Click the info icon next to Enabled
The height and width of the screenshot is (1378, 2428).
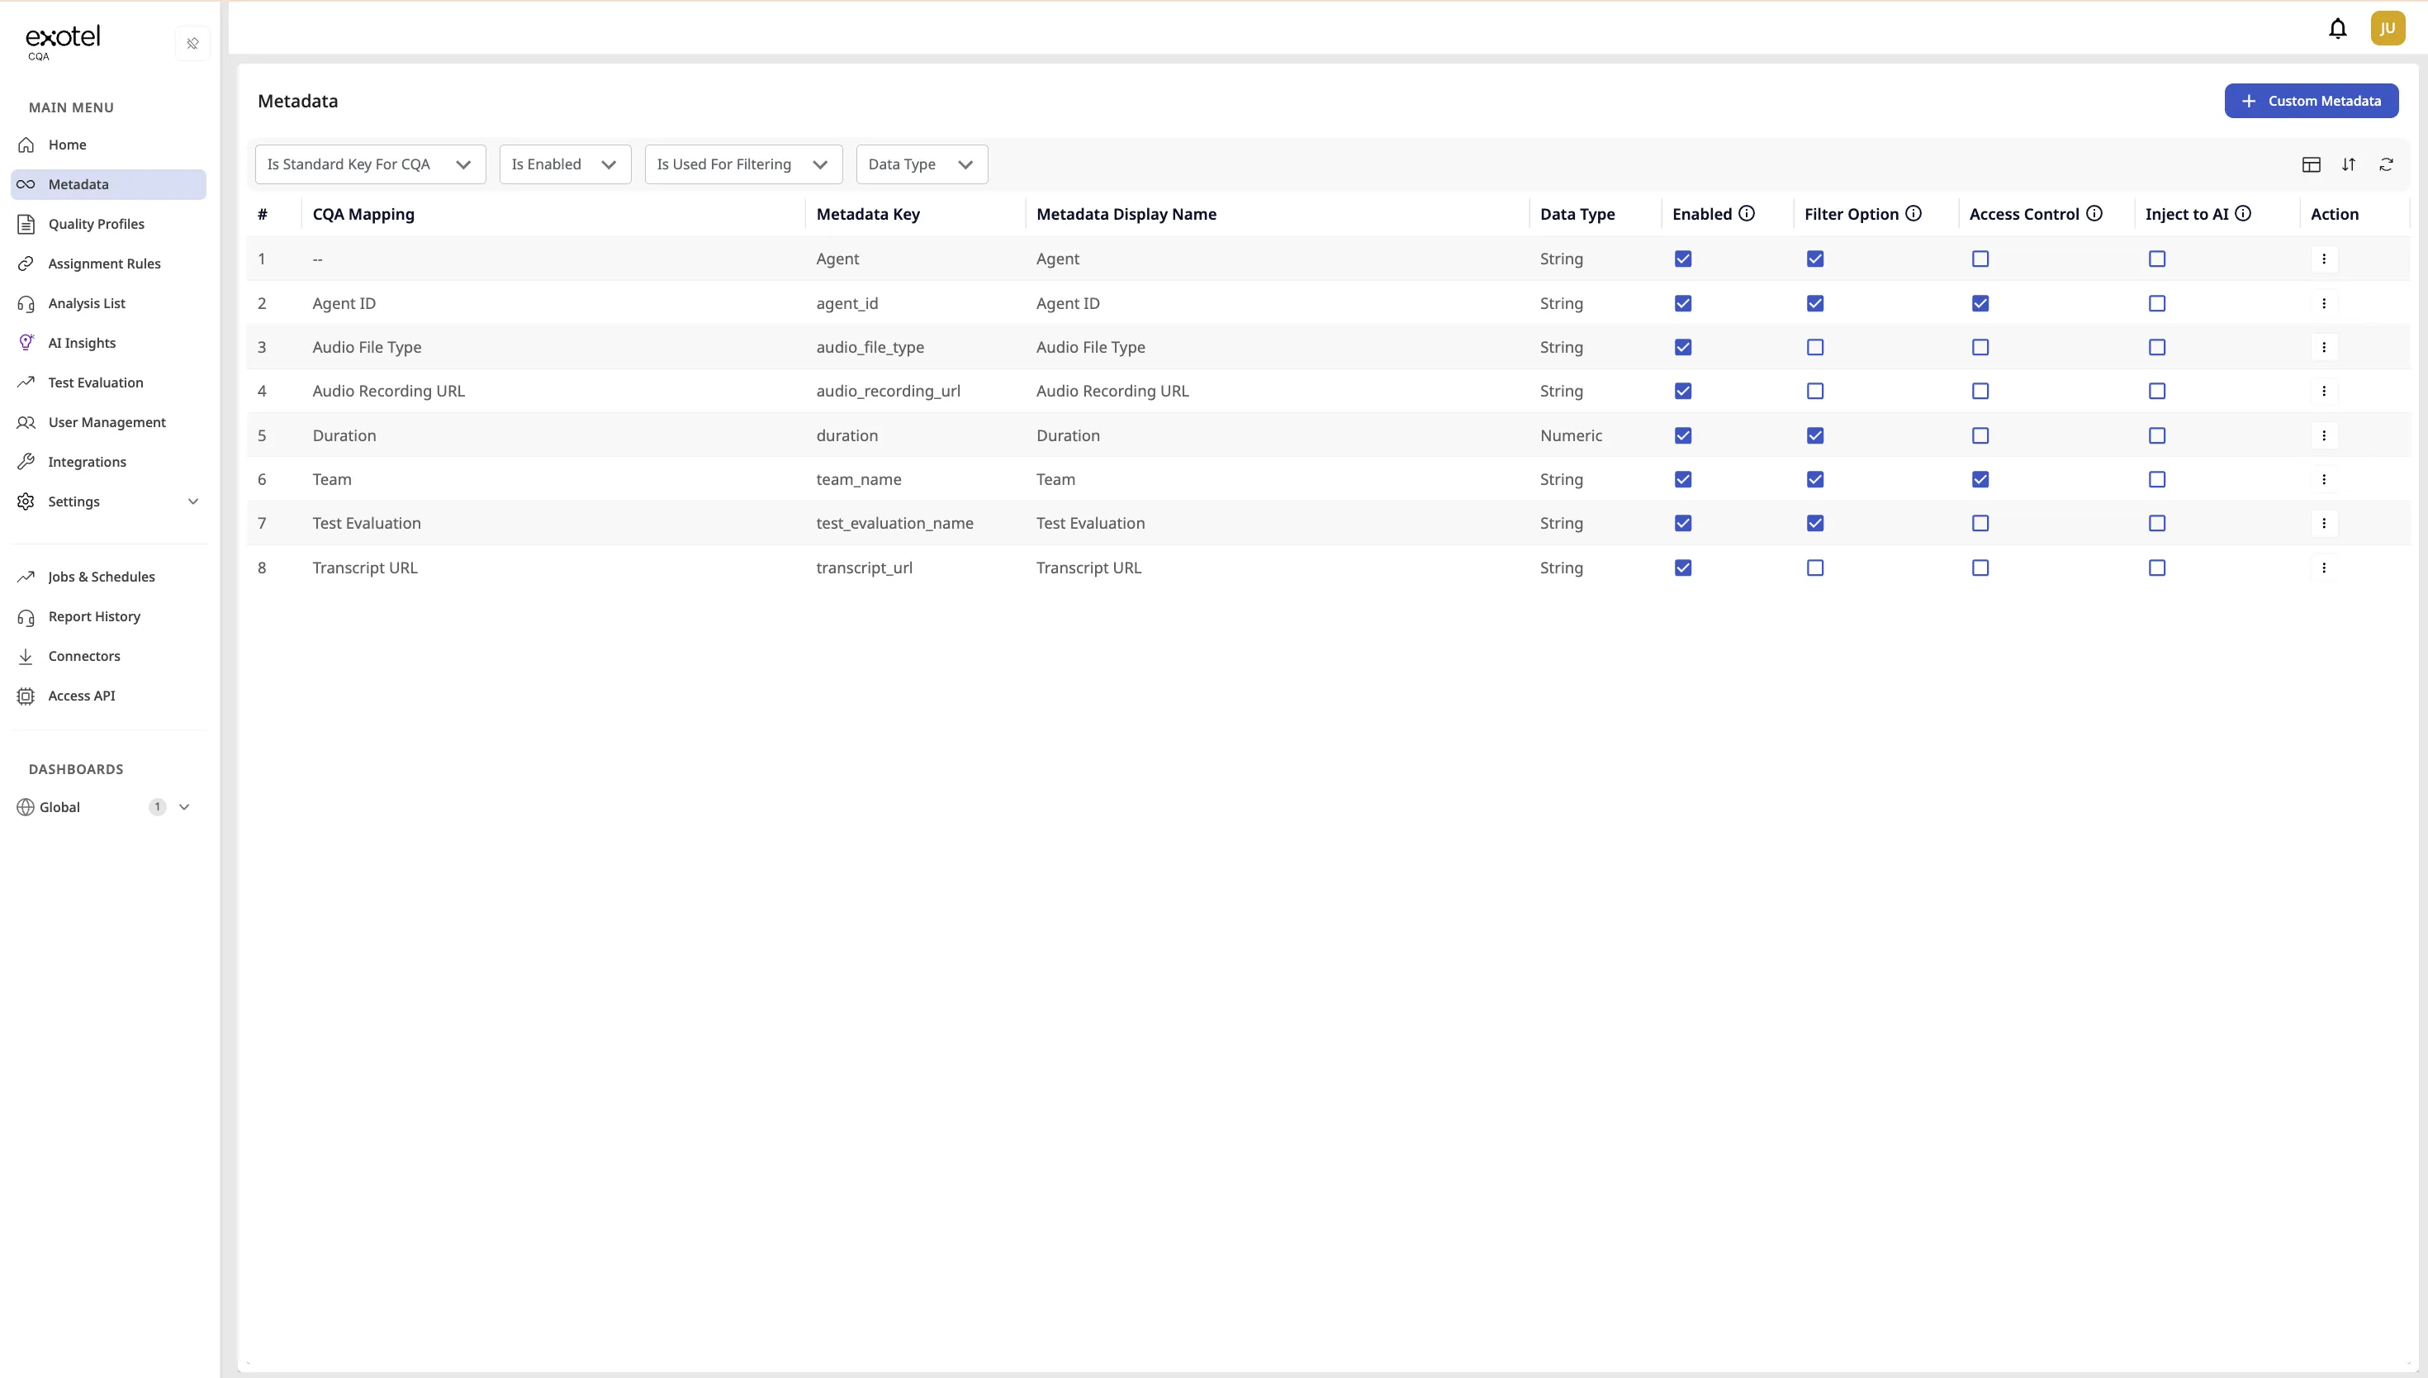point(1747,214)
